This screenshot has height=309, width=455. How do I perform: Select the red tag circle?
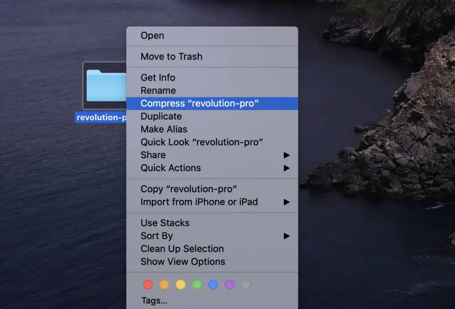point(148,285)
